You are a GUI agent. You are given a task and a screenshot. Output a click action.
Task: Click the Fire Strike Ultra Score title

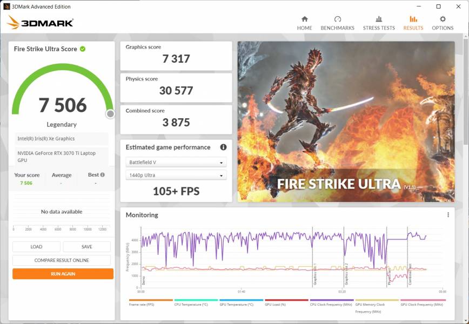point(45,49)
